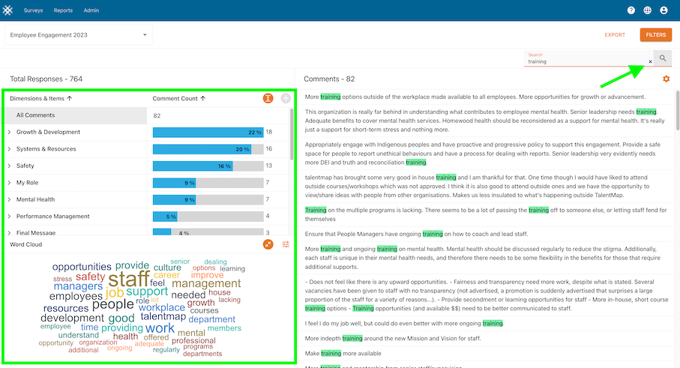Click the Word Cloud panel title
This screenshot has width=680, height=368.
pos(26,244)
